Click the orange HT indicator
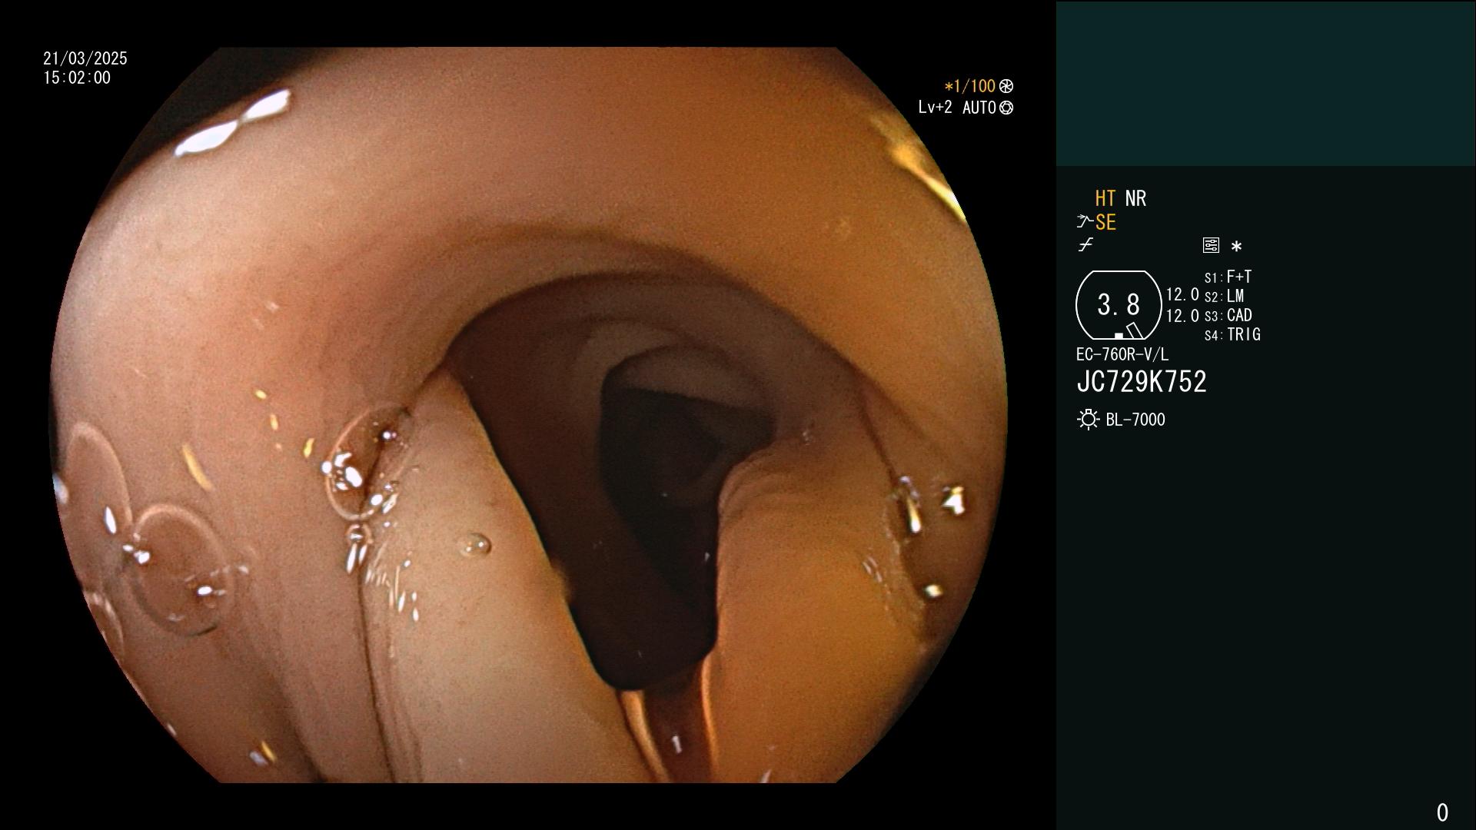 coord(1105,198)
